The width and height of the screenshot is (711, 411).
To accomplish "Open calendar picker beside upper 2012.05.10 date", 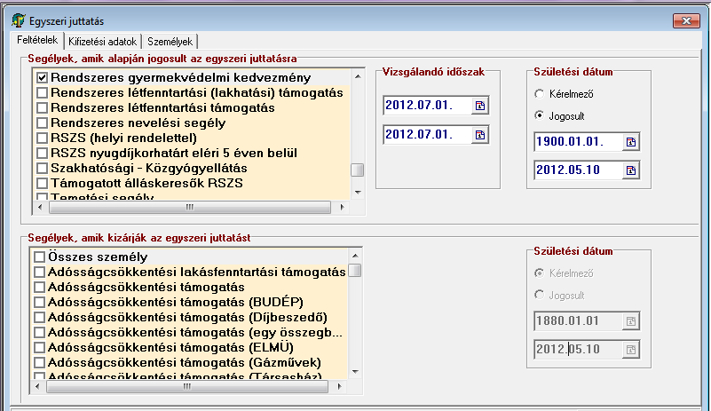I will click(631, 170).
